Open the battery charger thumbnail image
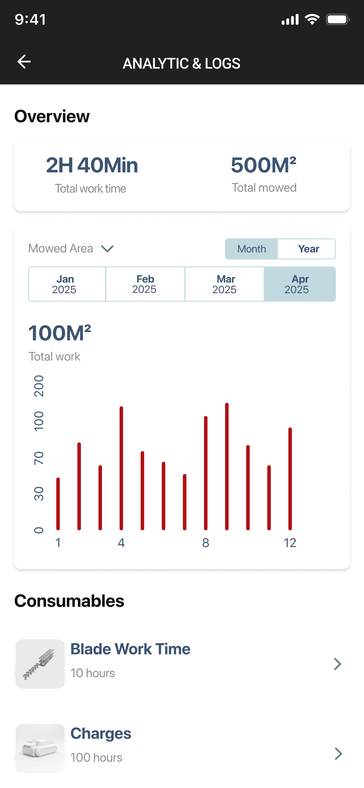Viewport: 364px width, 788px height. tap(40, 748)
